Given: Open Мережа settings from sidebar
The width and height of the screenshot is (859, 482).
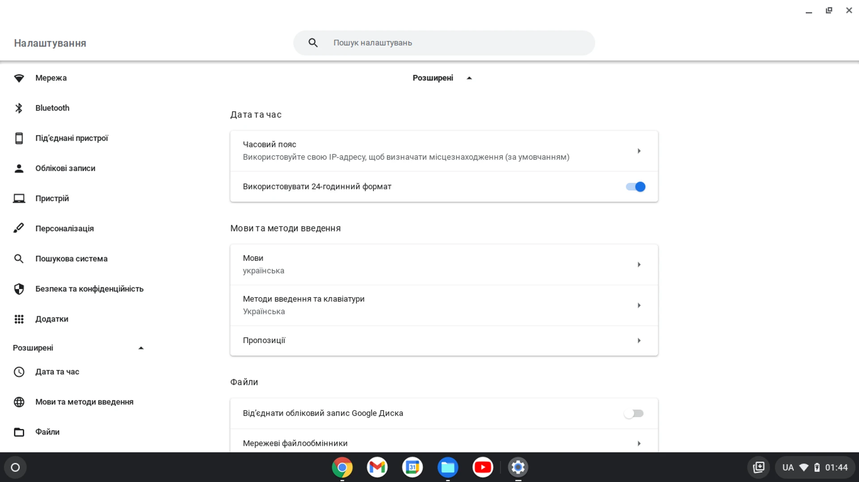Looking at the screenshot, I should pos(51,78).
